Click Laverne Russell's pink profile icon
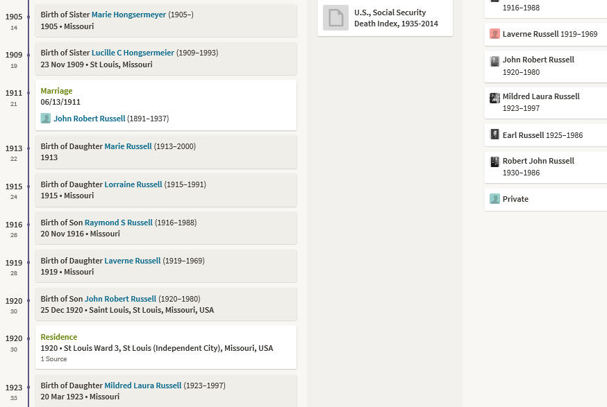 click(x=494, y=33)
